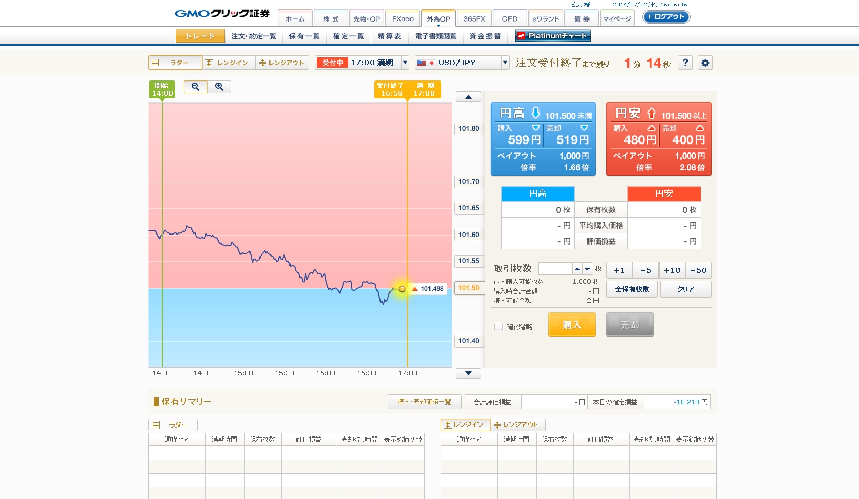
Task: Select ラダー tab in holdings summary
Action: tap(173, 425)
